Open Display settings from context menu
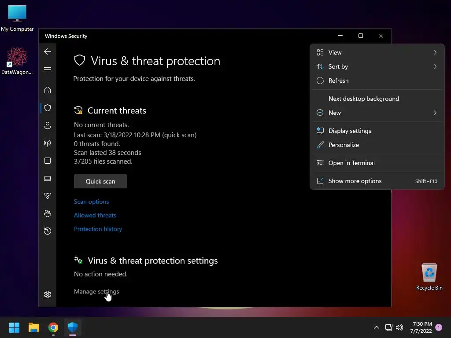The image size is (451, 338). pyautogui.click(x=377, y=131)
